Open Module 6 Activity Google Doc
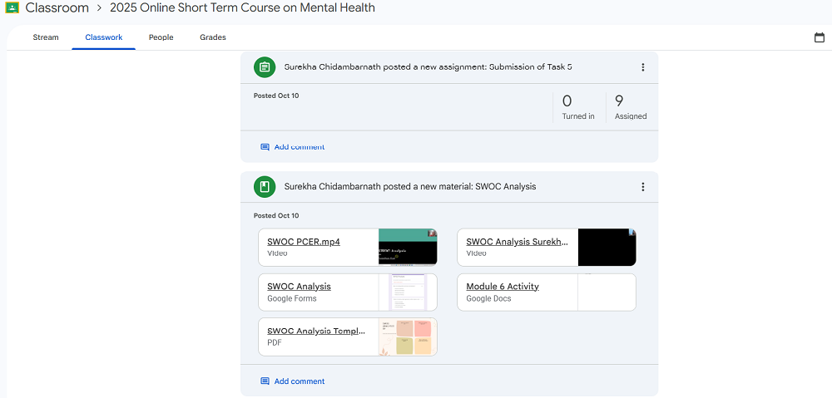 tap(503, 287)
